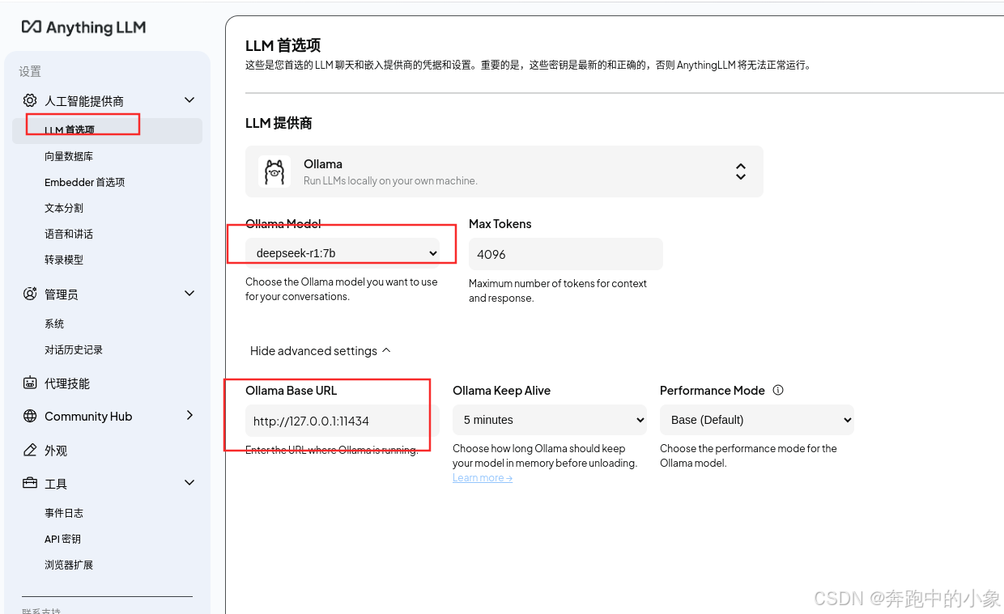Screen dimensions: 1004x614
Task: Expand the Community Hub chevron
Action: (189, 415)
